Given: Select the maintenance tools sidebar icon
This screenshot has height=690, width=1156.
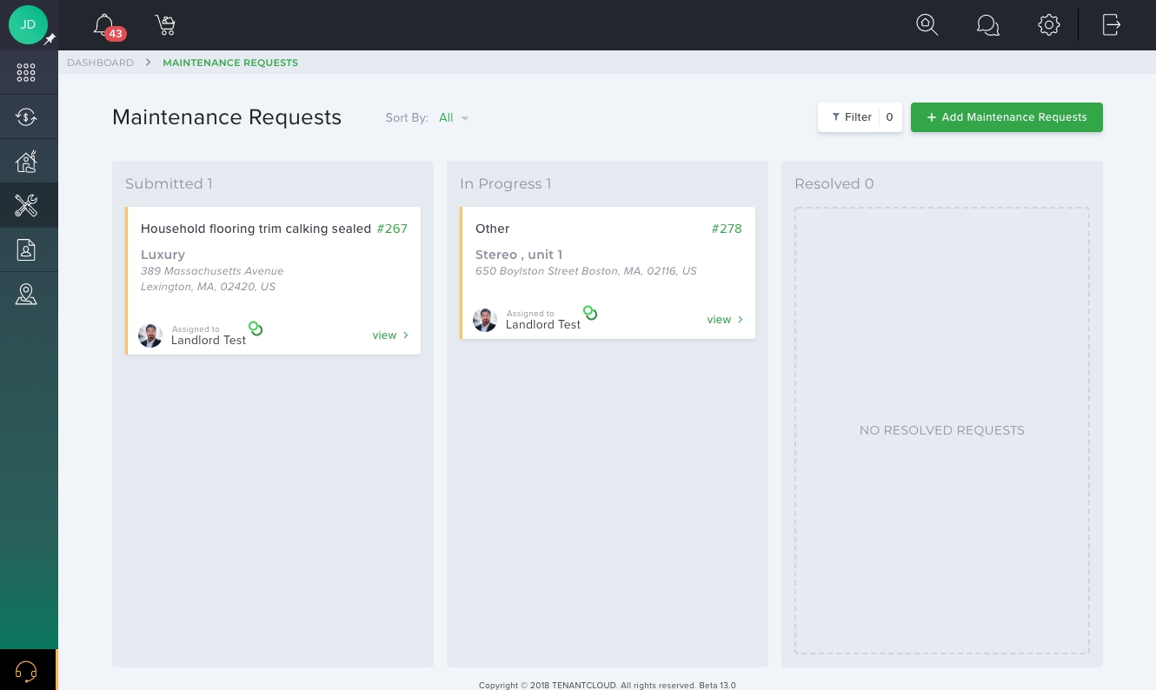Looking at the screenshot, I should tap(26, 205).
